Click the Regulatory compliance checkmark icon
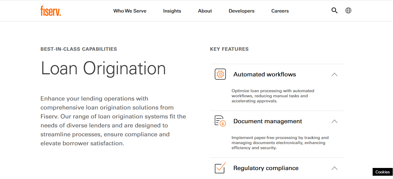 (220, 168)
